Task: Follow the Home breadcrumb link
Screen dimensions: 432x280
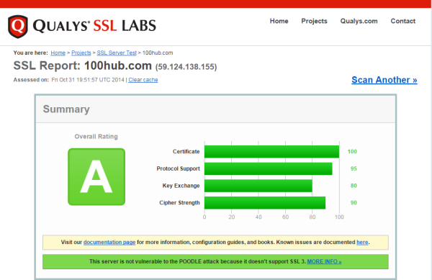Action: (58, 53)
